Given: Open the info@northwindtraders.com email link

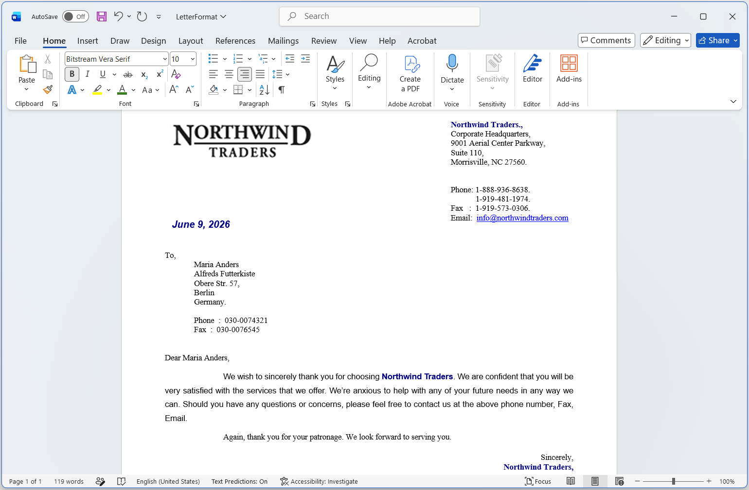Looking at the screenshot, I should click(522, 218).
